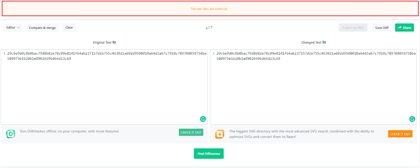Click the greyed-out Export as PDF button
Viewport: 420px width, 168px height.
[x=353, y=28]
